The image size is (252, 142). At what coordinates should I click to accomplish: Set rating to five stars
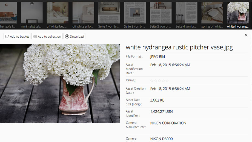[x=167, y=81]
